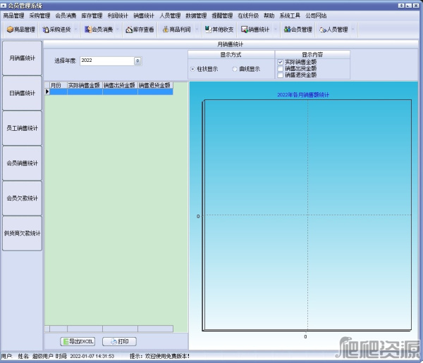This screenshot has width=423, height=363.
Task: Open the 帮助 menu
Action: [x=269, y=15]
